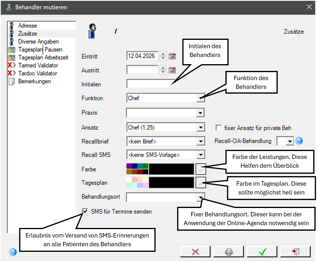Expand the Funktion dropdown showing Chef
The image size is (318, 261).
click(201, 98)
